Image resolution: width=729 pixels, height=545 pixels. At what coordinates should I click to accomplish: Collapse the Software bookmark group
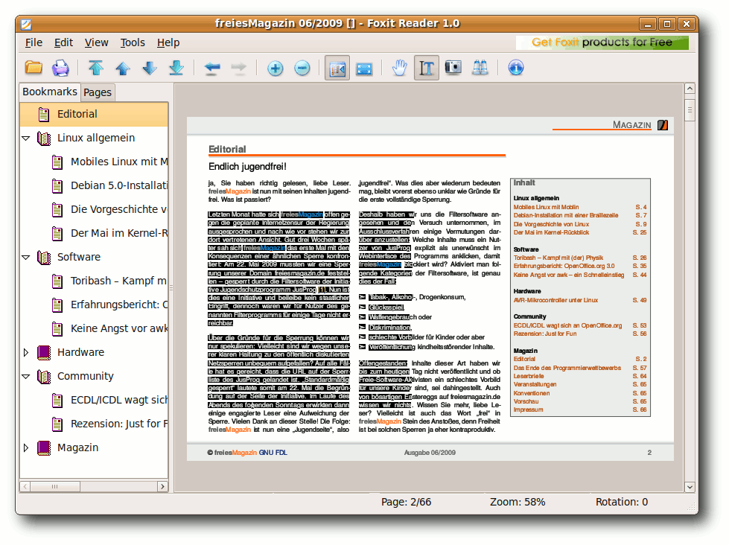[x=26, y=257]
